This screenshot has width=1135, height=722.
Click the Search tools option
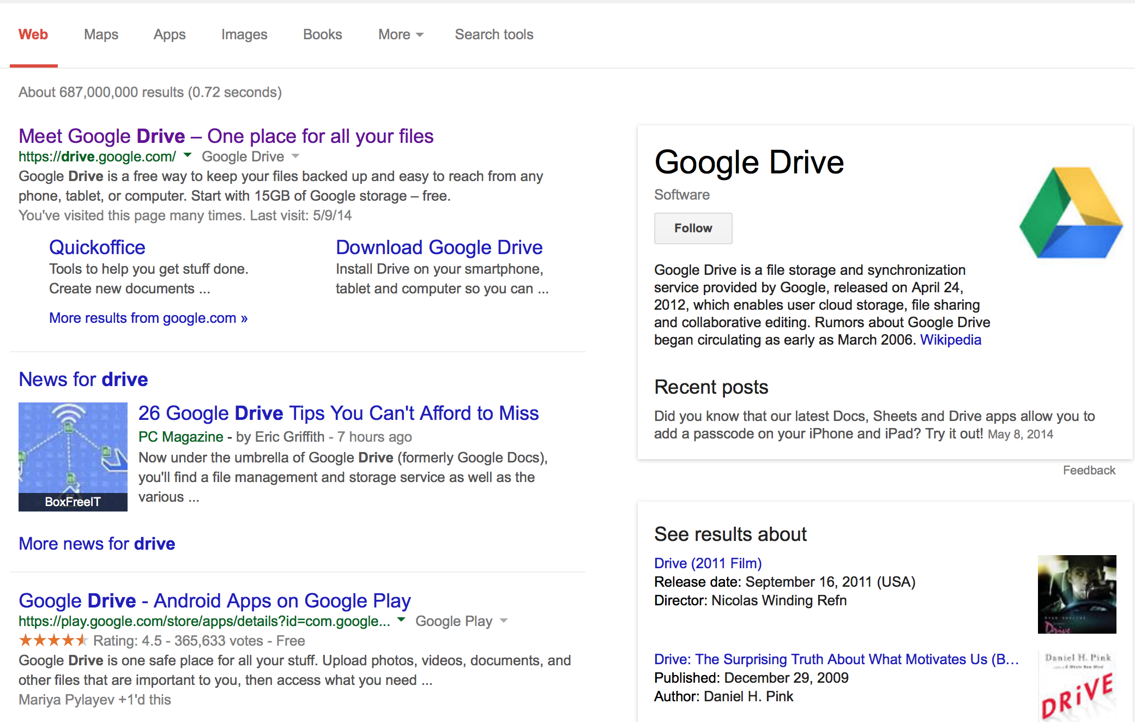pyautogui.click(x=494, y=34)
